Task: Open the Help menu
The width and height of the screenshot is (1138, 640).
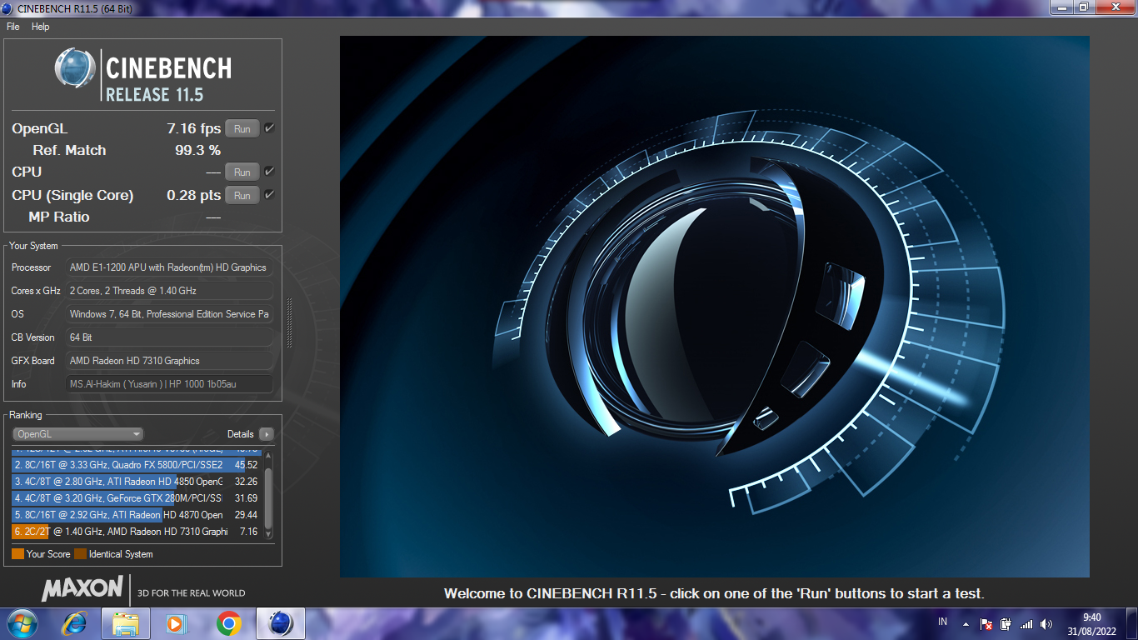Action: coord(41,27)
